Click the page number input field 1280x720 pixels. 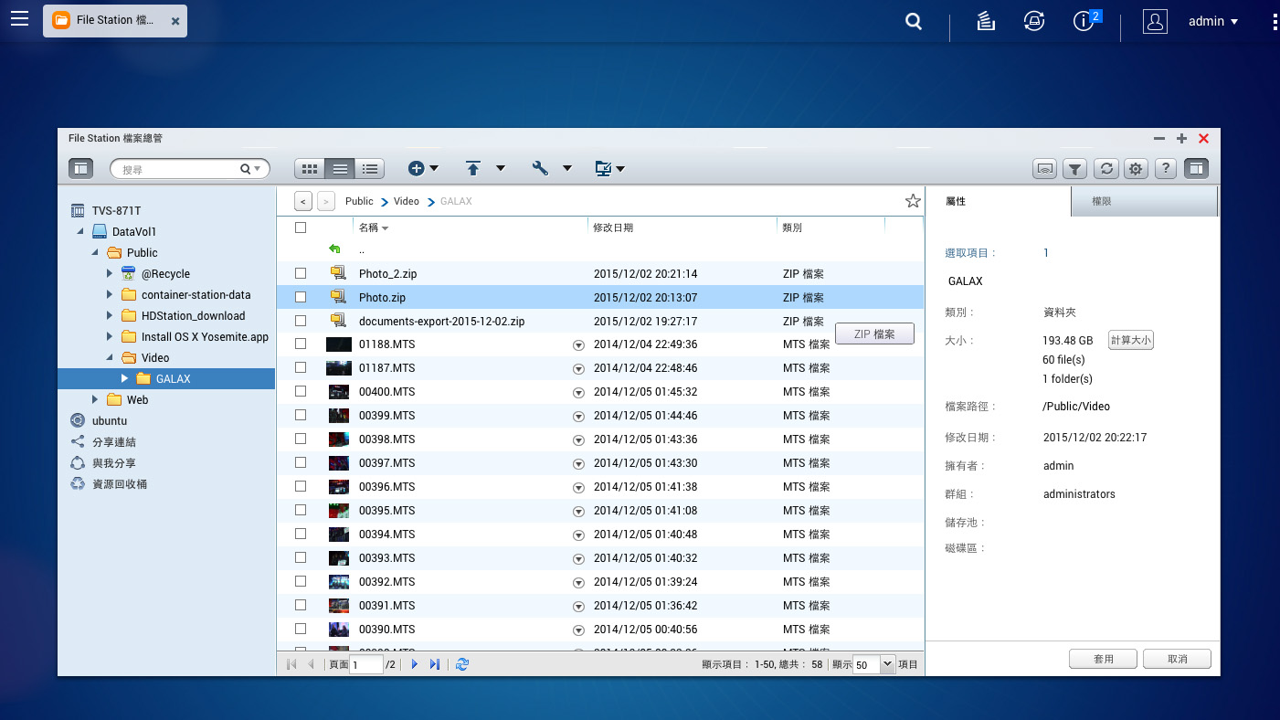pos(366,665)
